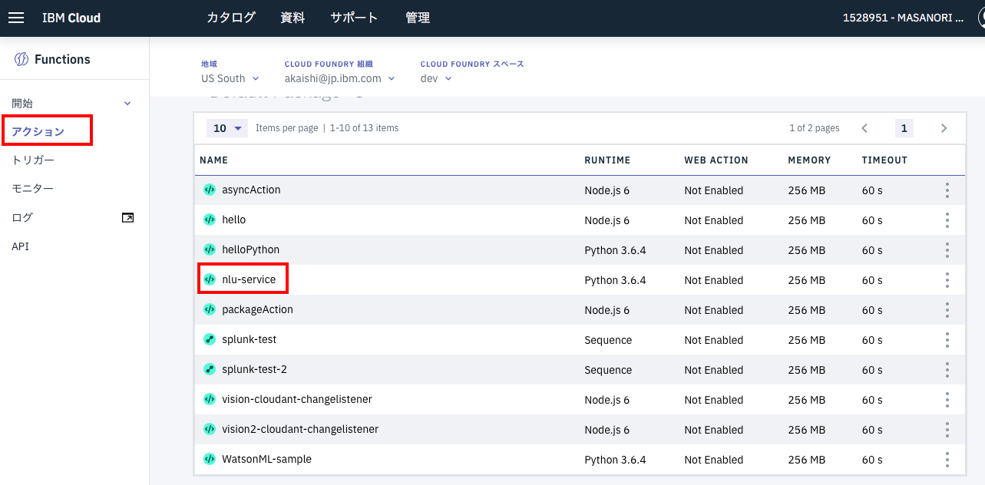The height and width of the screenshot is (485, 985).
Task: Expand the 開始 sidebar section
Action: [127, 102]
